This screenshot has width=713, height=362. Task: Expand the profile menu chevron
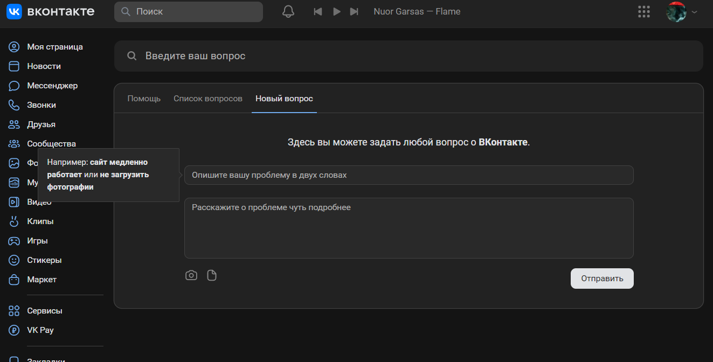point(694,12)
